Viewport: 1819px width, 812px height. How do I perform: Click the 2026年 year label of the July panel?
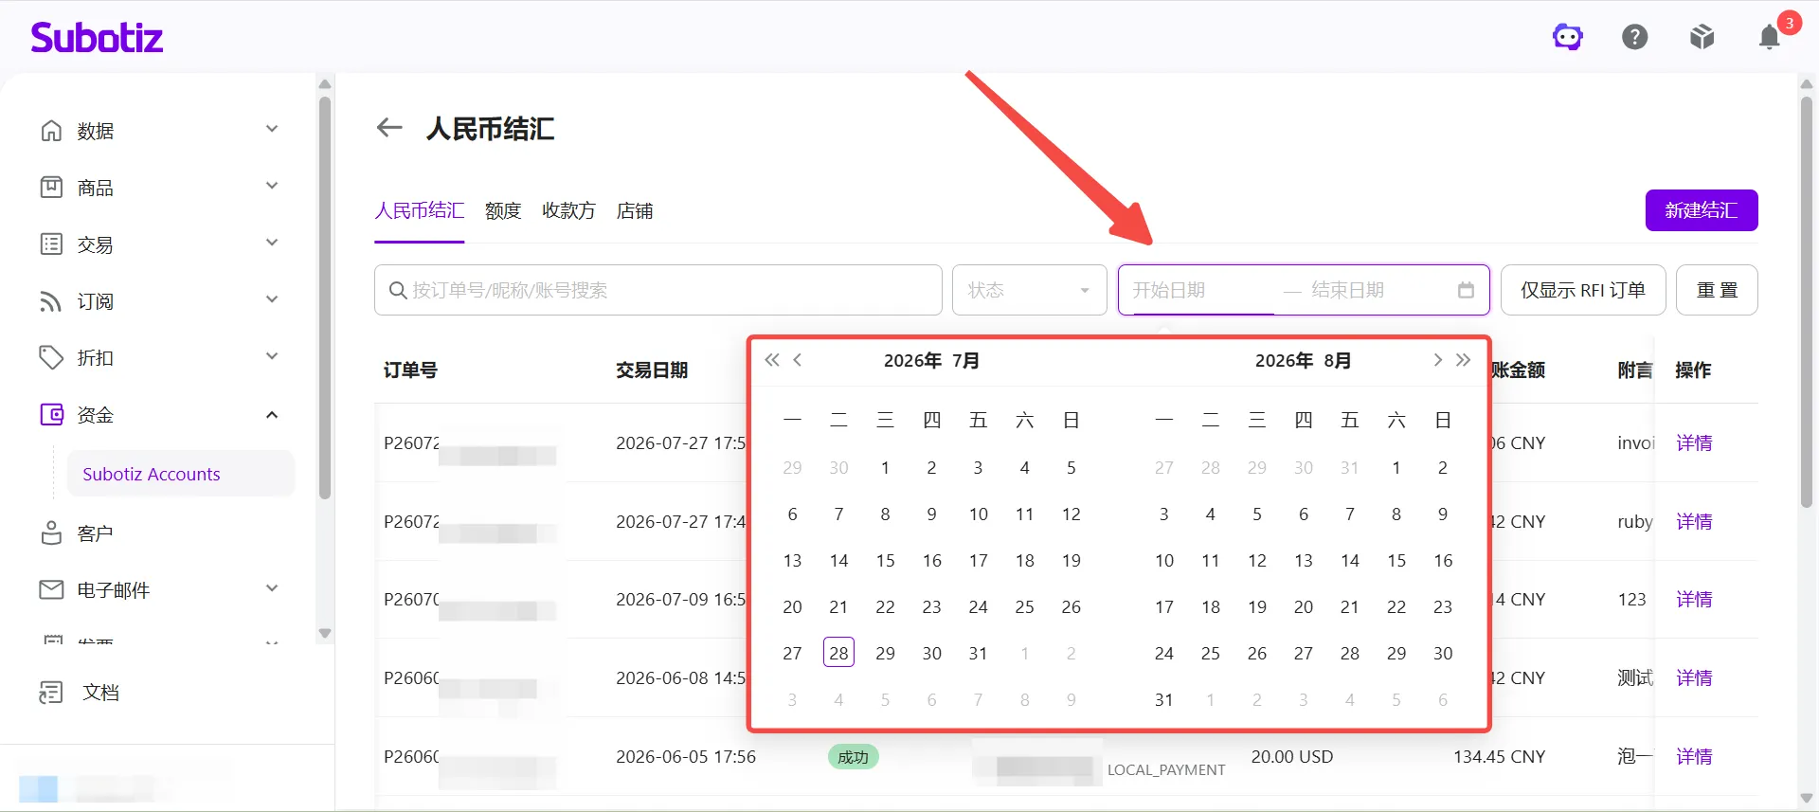[912, 360]
